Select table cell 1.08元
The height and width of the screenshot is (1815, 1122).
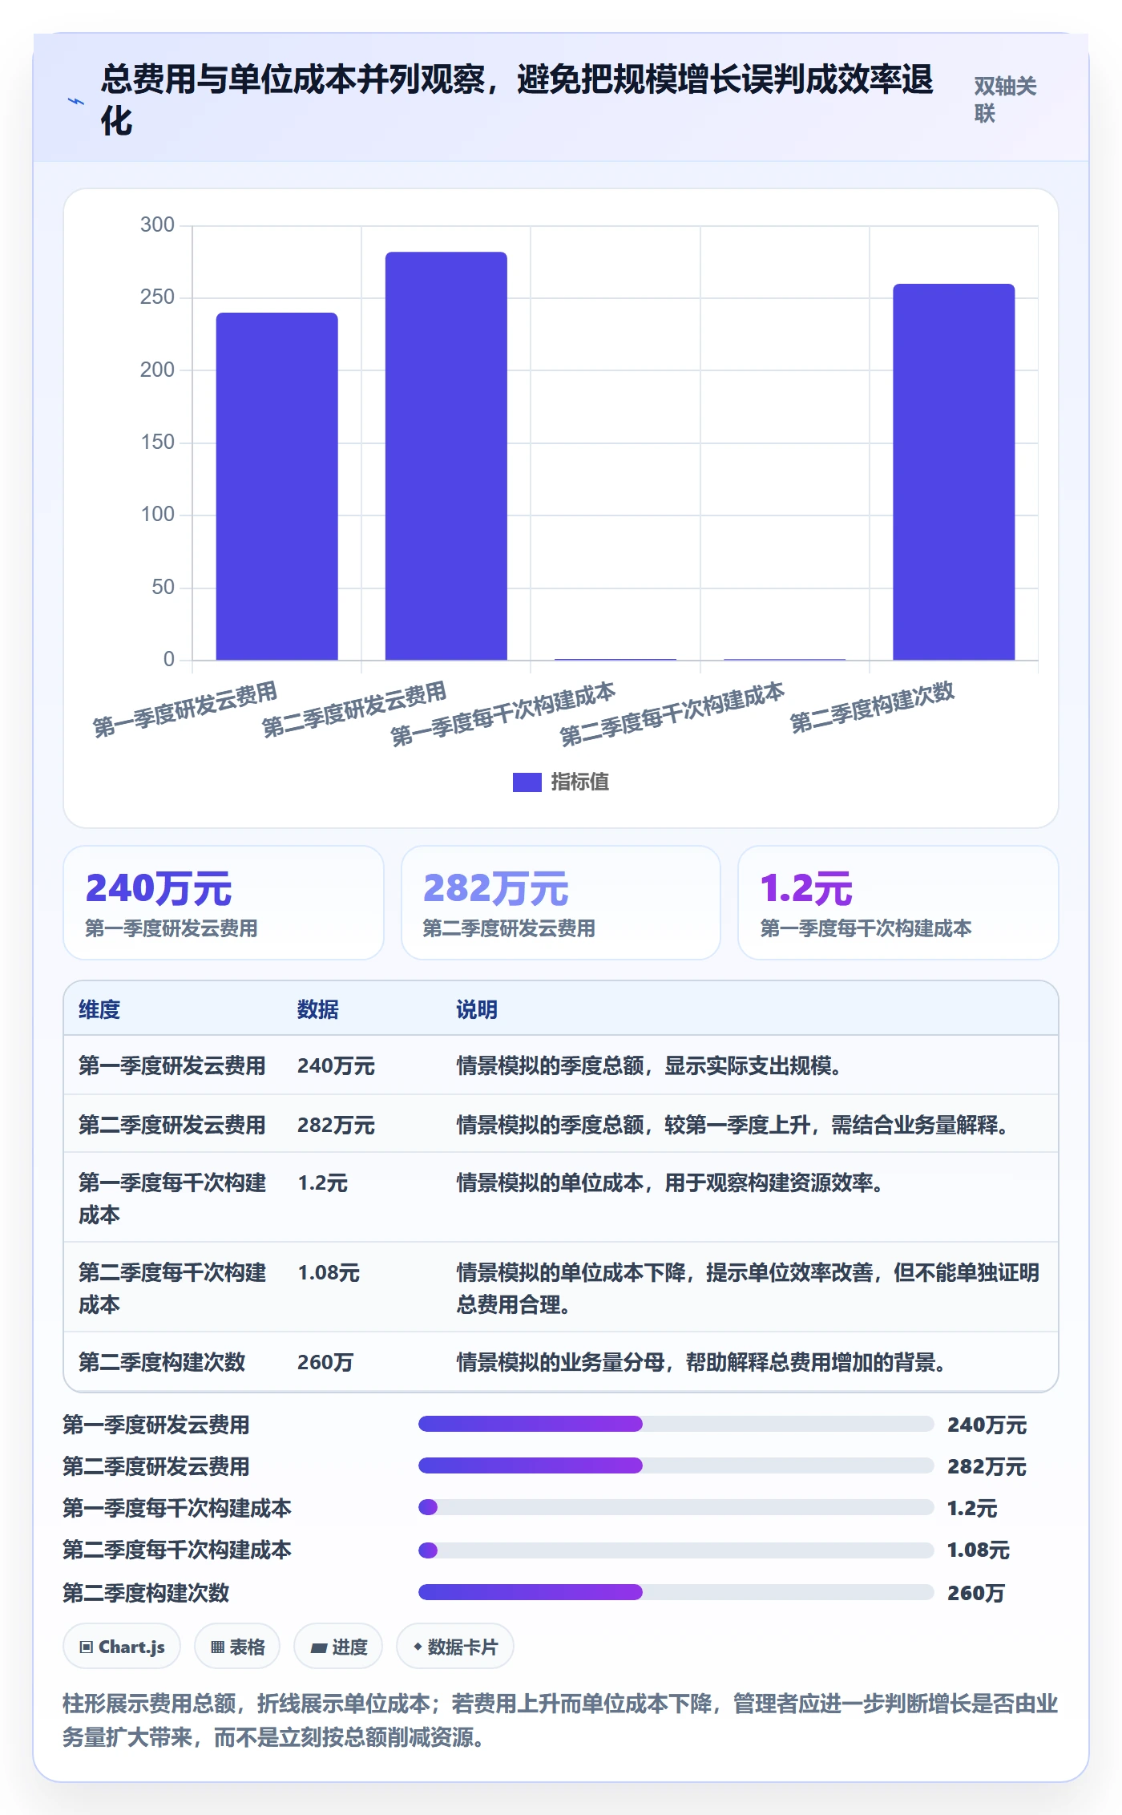329,1272
